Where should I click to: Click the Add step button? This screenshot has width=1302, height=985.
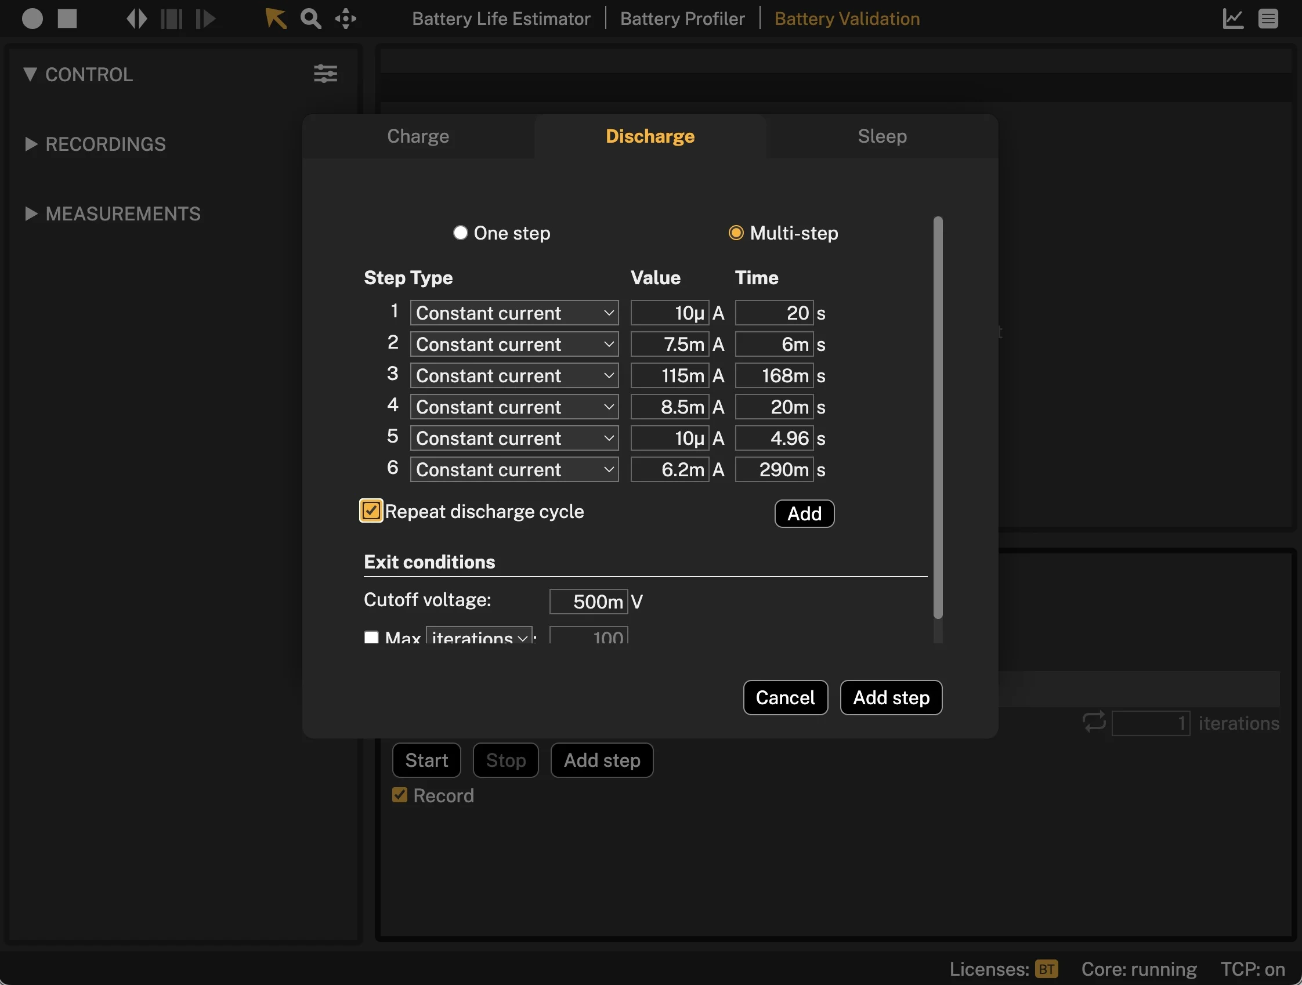coord(891,697)
